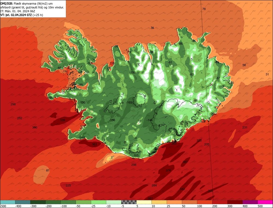Click the value -63 in northeast Iceland
Image resolution: width=273 pixels, height=208 pixels.
click(x=191, y=74)
